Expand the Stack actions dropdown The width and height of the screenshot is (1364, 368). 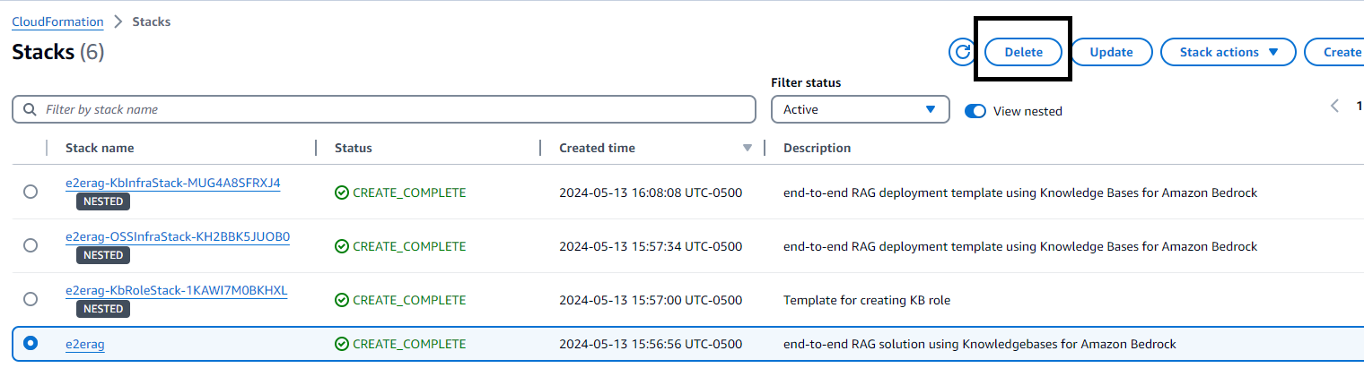tap(1228, 52)
